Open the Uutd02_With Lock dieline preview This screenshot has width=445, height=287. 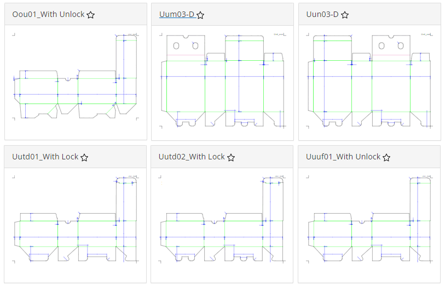click(222, 219)
